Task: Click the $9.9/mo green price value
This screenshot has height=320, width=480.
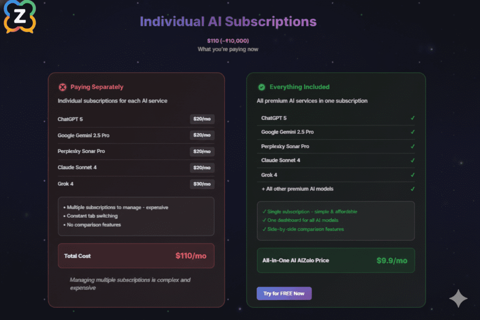Action: tap(392, 260)
